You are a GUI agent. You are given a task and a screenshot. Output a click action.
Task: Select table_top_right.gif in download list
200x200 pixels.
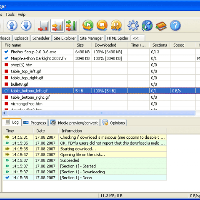click(27, 78)
